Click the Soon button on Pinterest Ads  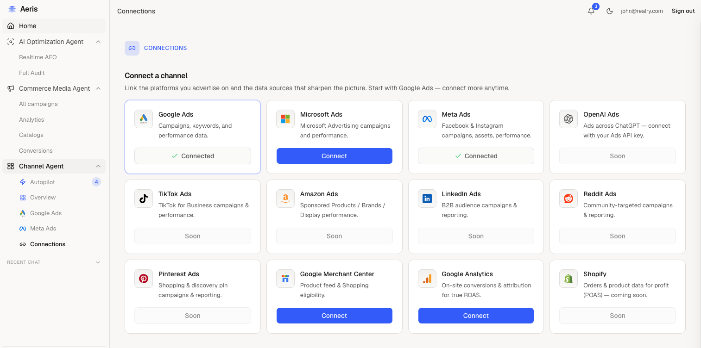coord(193,316)
